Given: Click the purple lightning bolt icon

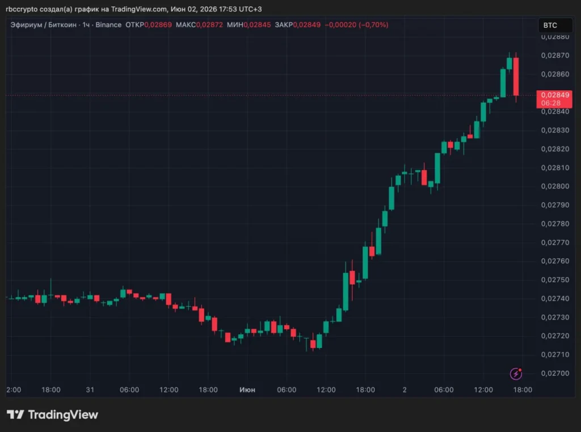Looking at the screenshot, I should tap(516, 374).
